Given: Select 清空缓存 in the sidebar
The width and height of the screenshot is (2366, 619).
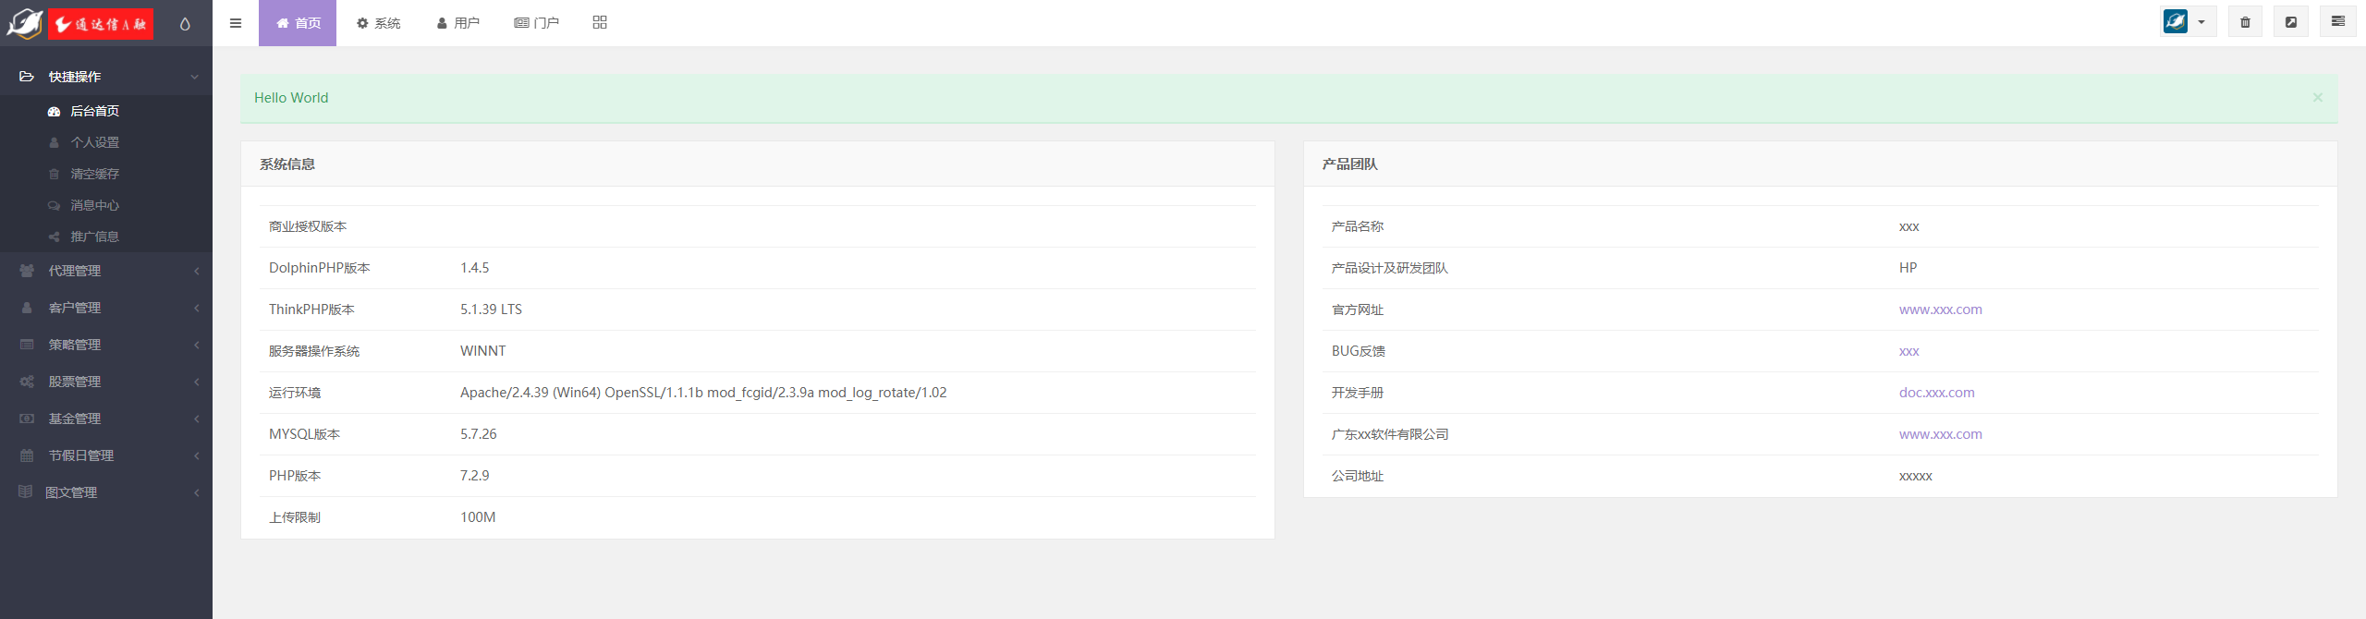Looking at the screenshot, I should pos(94,174).
